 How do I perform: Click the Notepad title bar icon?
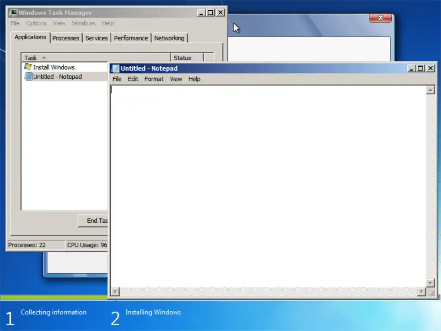pyautogui.click(x=115, y=69)
